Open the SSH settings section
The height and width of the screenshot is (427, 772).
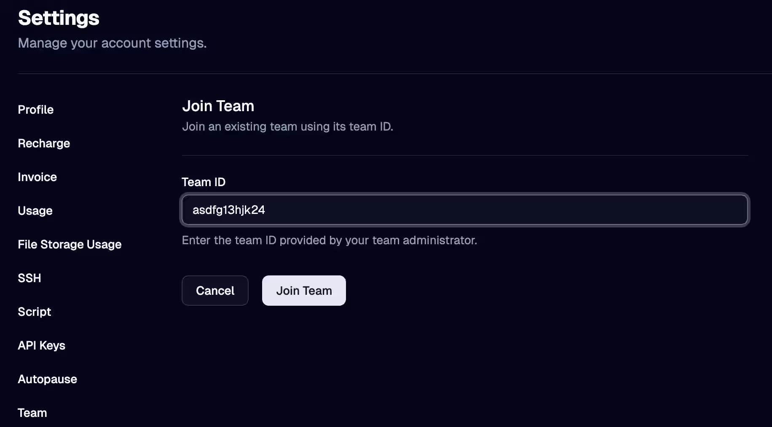(x=29, y=278)
